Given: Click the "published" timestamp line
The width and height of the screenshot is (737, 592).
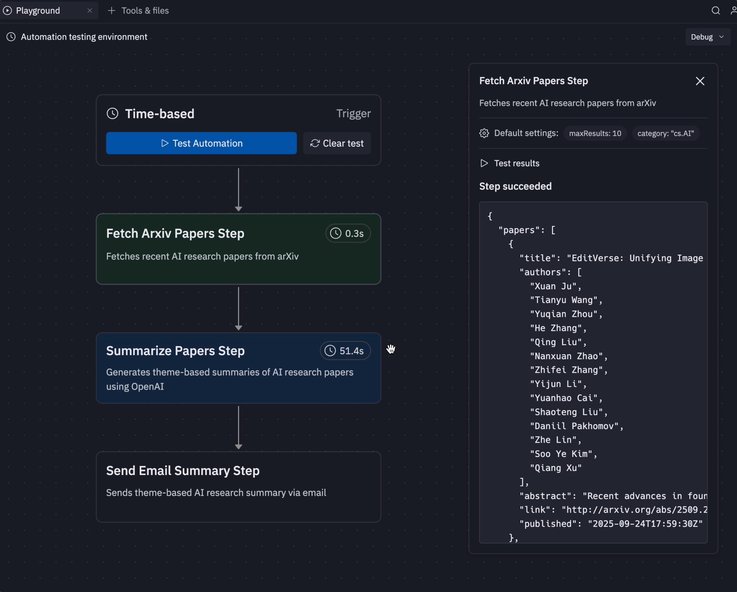Looking at the screenshot, I should coord(611,524).
